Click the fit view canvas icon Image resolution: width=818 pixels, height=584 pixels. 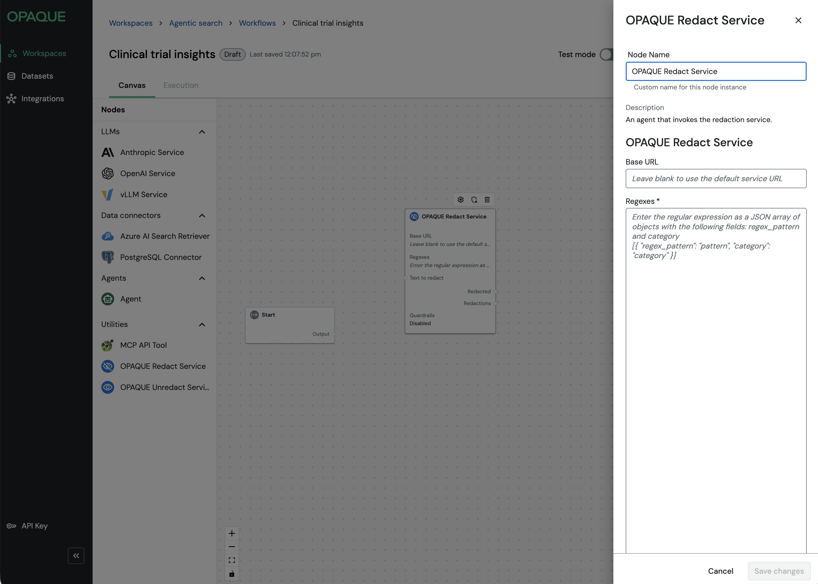(x=232, y=560)
